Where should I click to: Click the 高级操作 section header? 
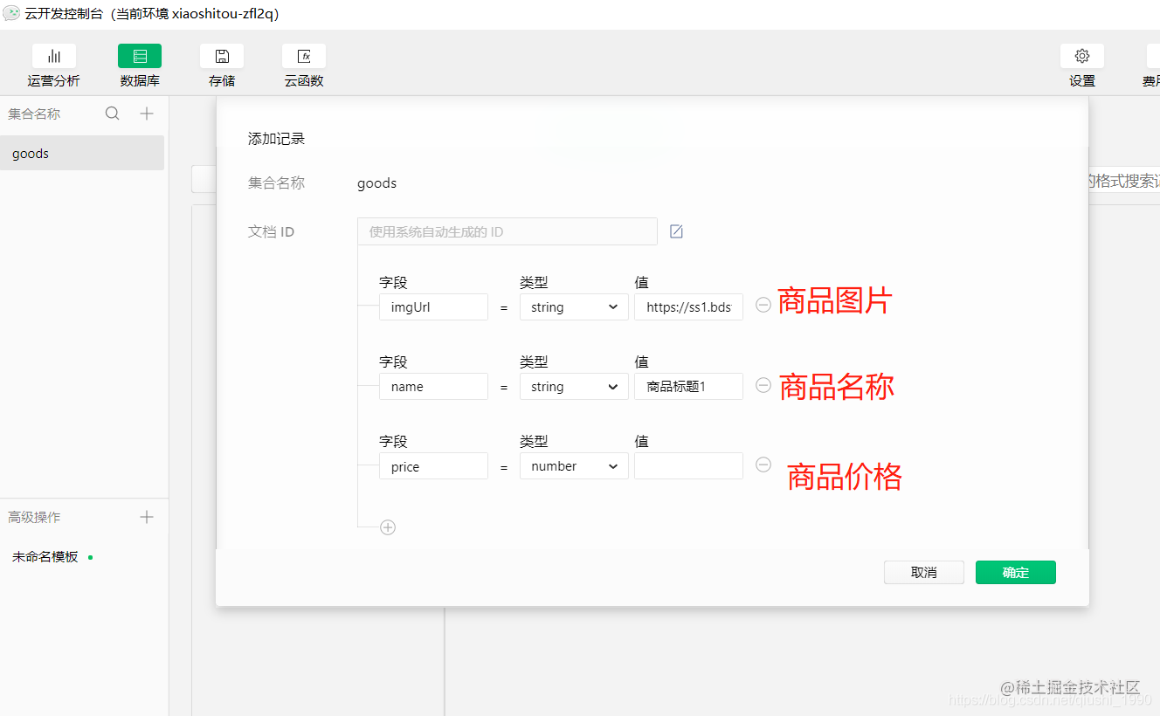34,517
